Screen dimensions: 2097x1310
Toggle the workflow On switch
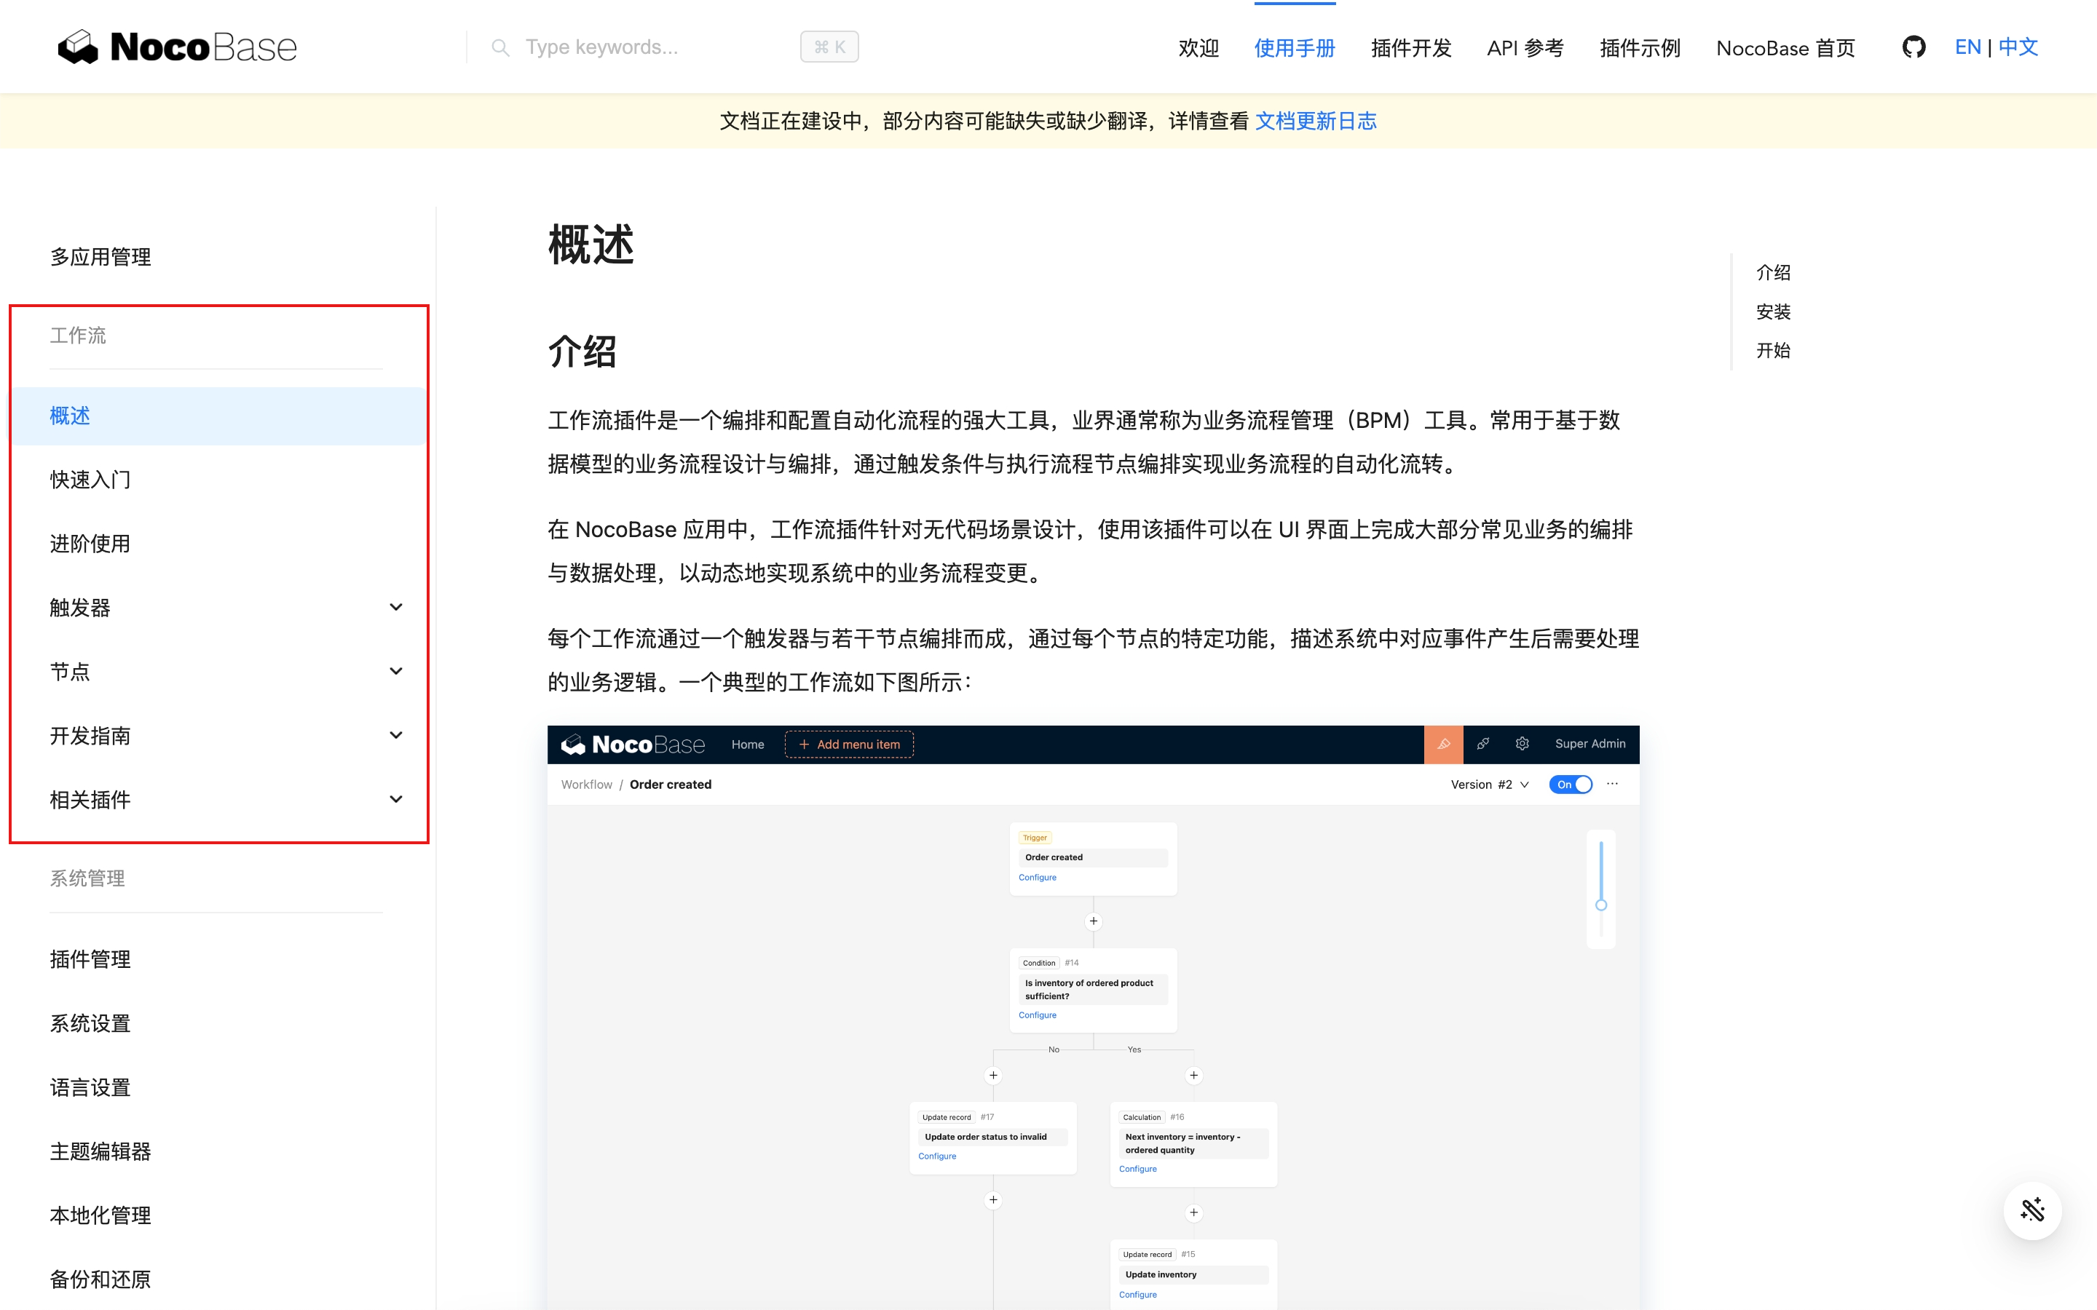1570,784
